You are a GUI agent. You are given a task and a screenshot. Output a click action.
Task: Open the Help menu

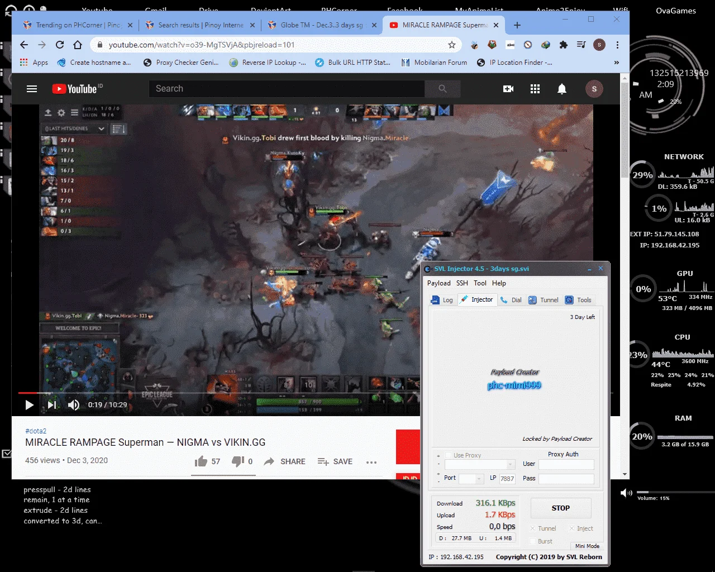coord(499,283)
